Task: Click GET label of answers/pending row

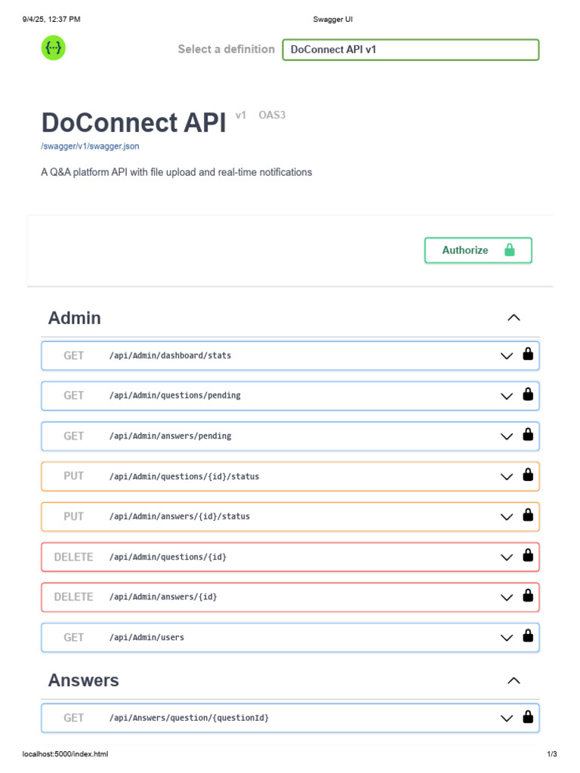Action: click(73, 436)
